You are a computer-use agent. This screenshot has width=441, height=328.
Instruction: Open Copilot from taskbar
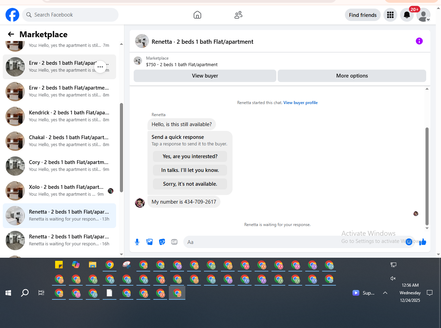(76, 265)
